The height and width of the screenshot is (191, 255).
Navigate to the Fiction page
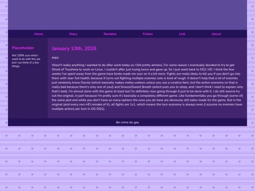(148, 34)
